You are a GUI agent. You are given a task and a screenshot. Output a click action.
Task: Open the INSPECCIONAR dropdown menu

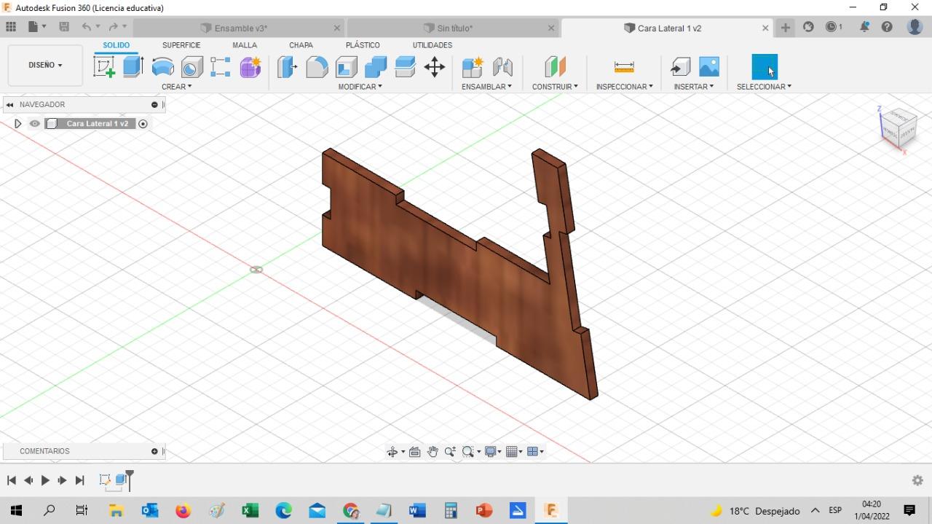[x=624, y=86]
